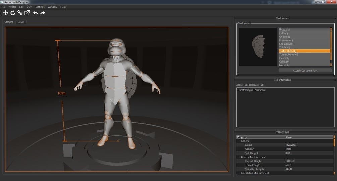Click the turtle shell preview thumbnail
Screen dimensions: 337x181
pyautogui.click(x=258, y=47)
